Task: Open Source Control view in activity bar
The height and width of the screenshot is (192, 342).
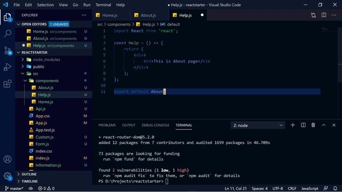Action: pos(8,51)
